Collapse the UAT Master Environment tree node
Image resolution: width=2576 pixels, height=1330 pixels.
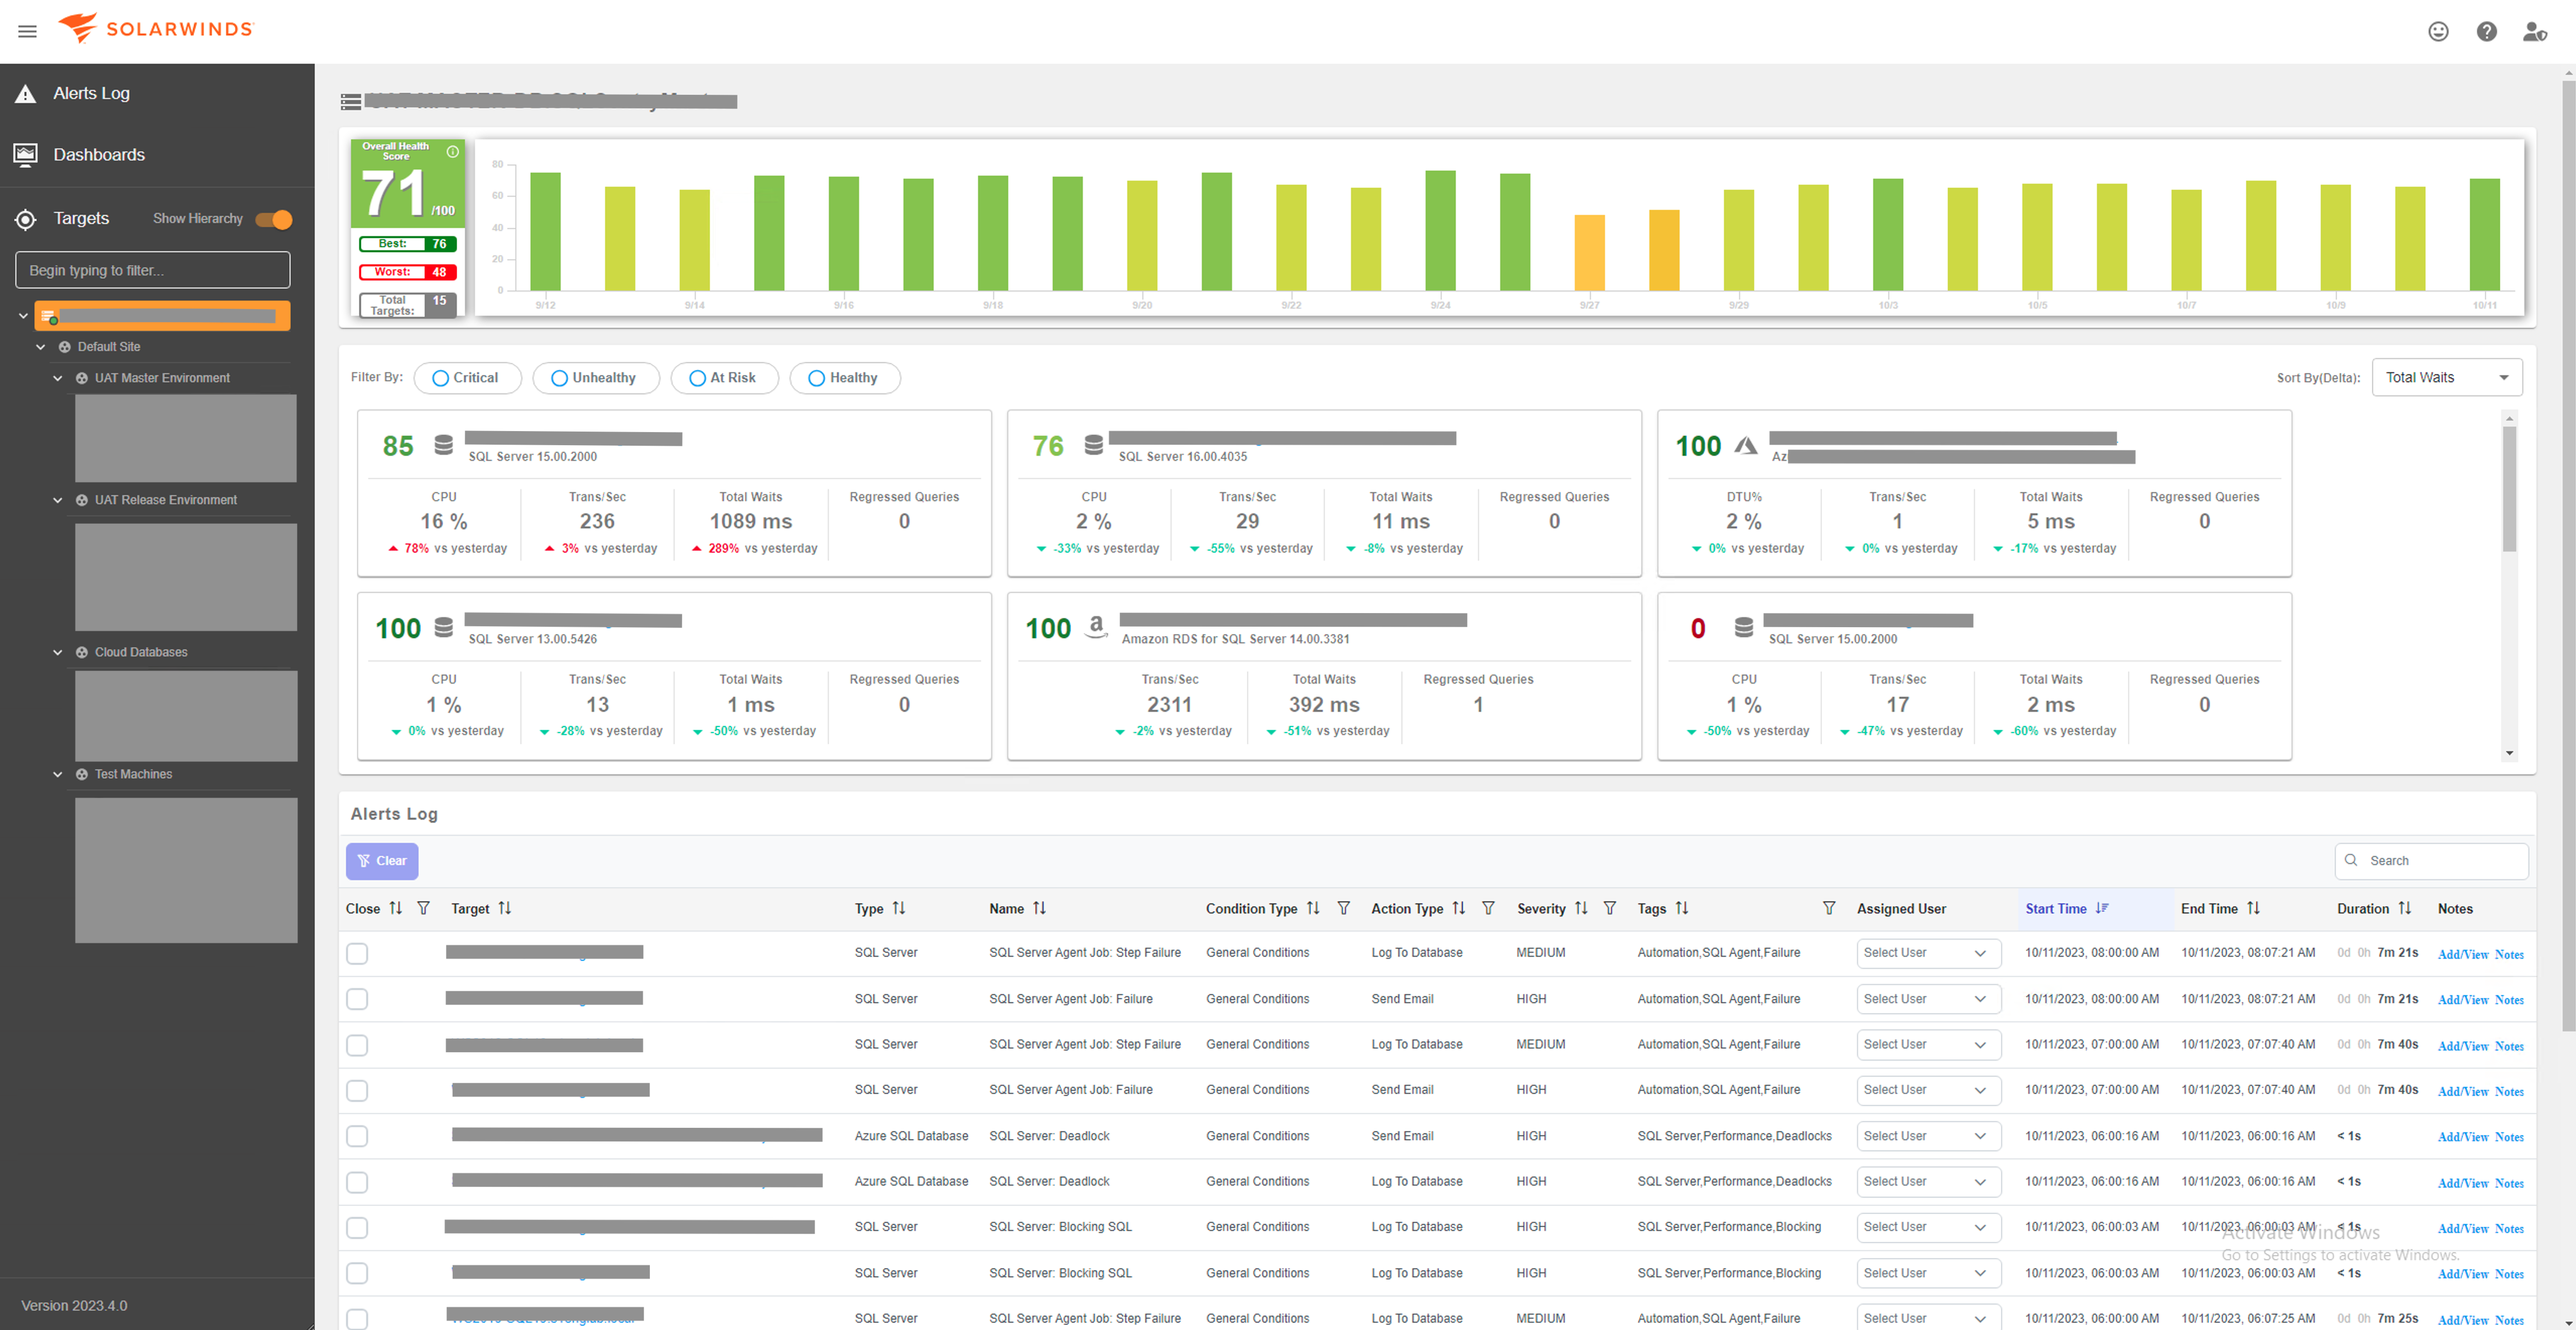point(57,378)
